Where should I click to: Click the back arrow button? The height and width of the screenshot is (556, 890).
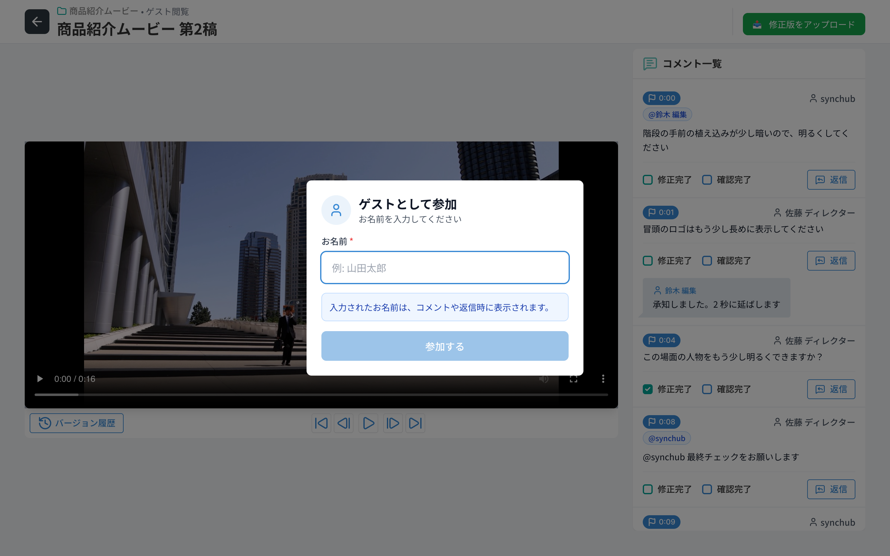pos(37,22)
